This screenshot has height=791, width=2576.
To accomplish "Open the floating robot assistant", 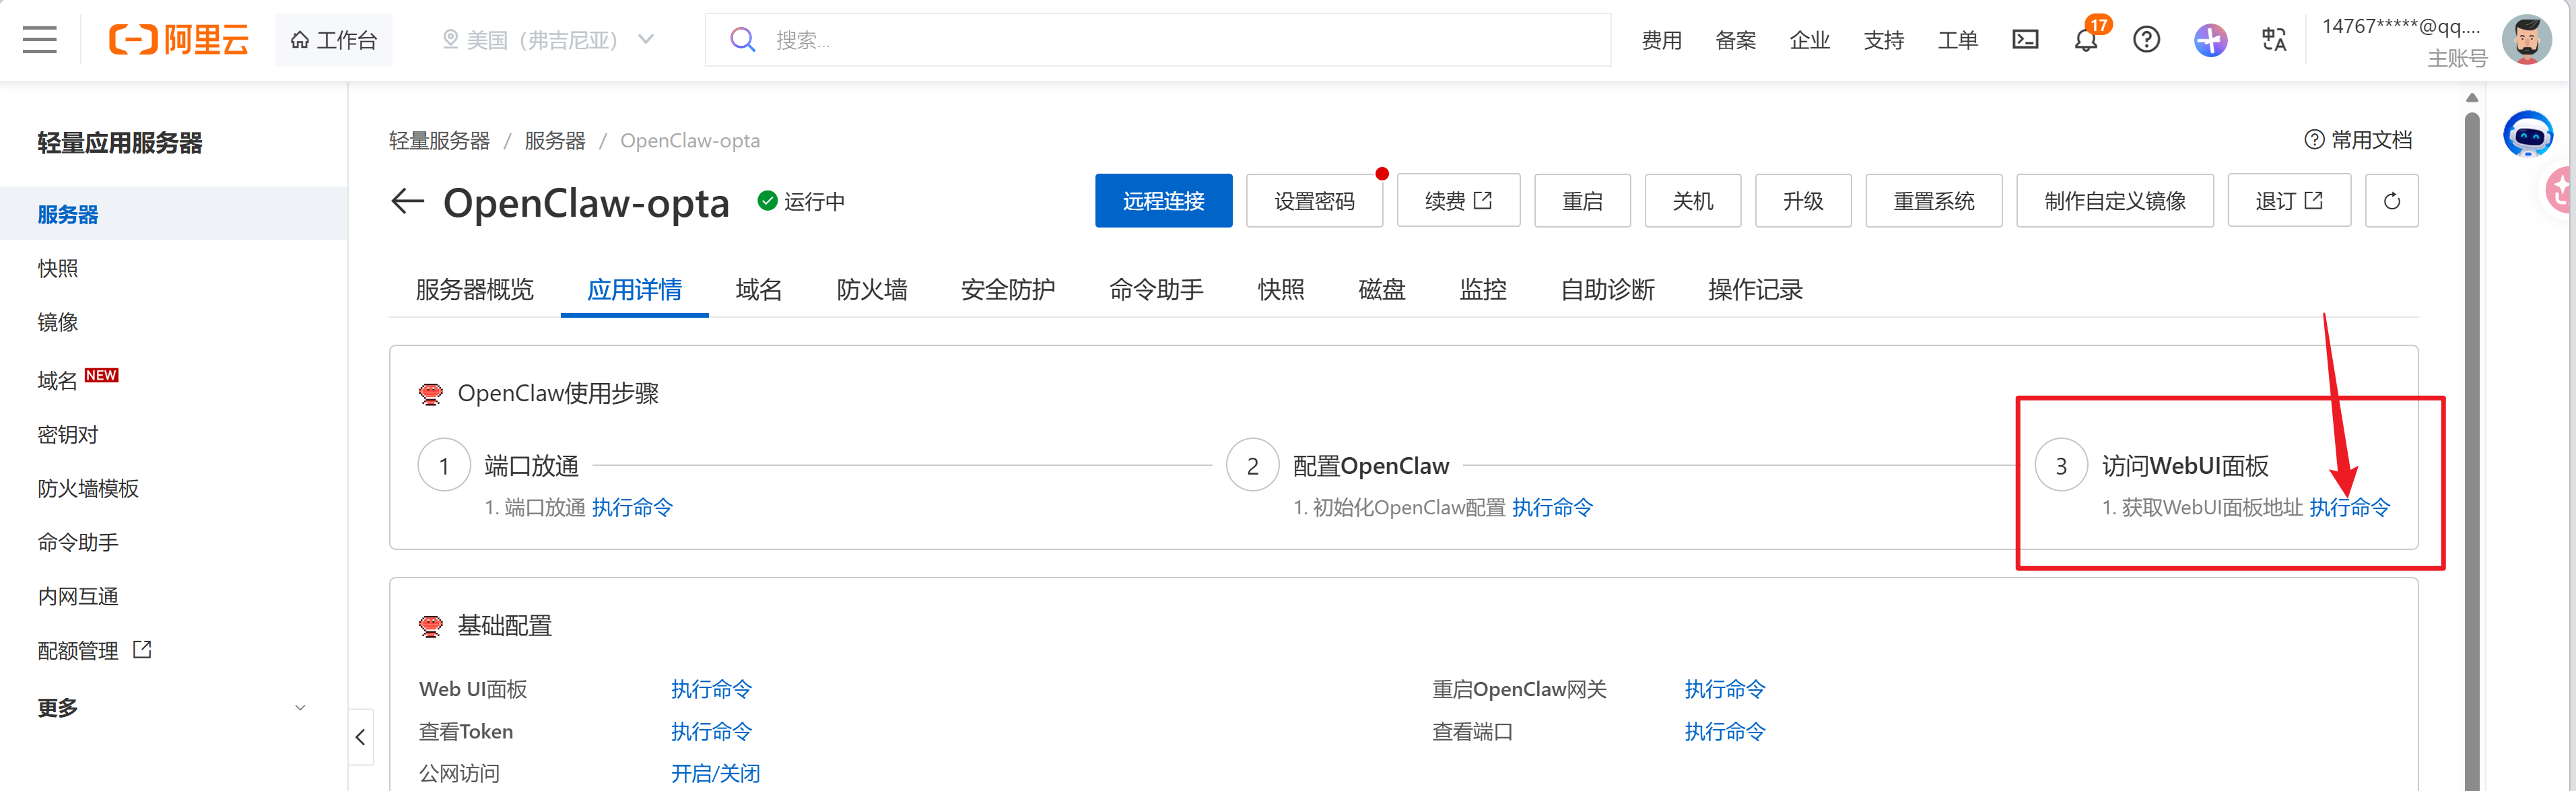I will tap(2528, 133).
